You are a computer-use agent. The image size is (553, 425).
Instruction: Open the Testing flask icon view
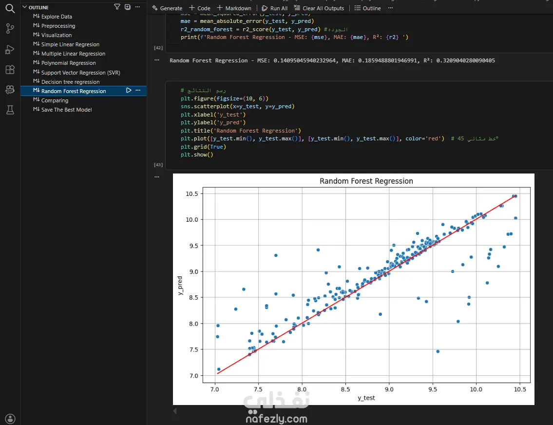point(10,110)
